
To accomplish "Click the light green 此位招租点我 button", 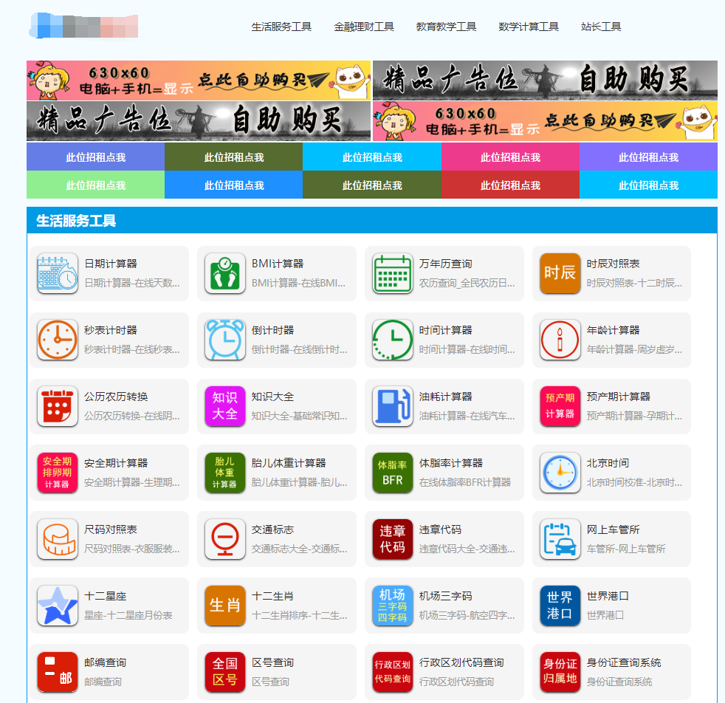I will (x=96, y=185).
